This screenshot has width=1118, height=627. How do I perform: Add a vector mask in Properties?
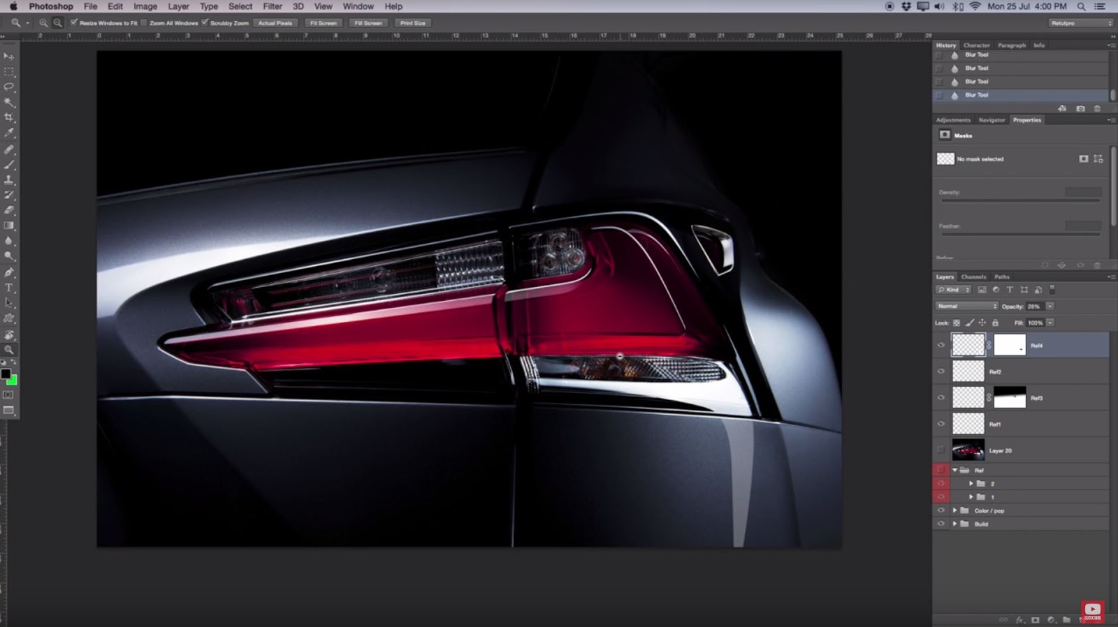click(1098, 159)
